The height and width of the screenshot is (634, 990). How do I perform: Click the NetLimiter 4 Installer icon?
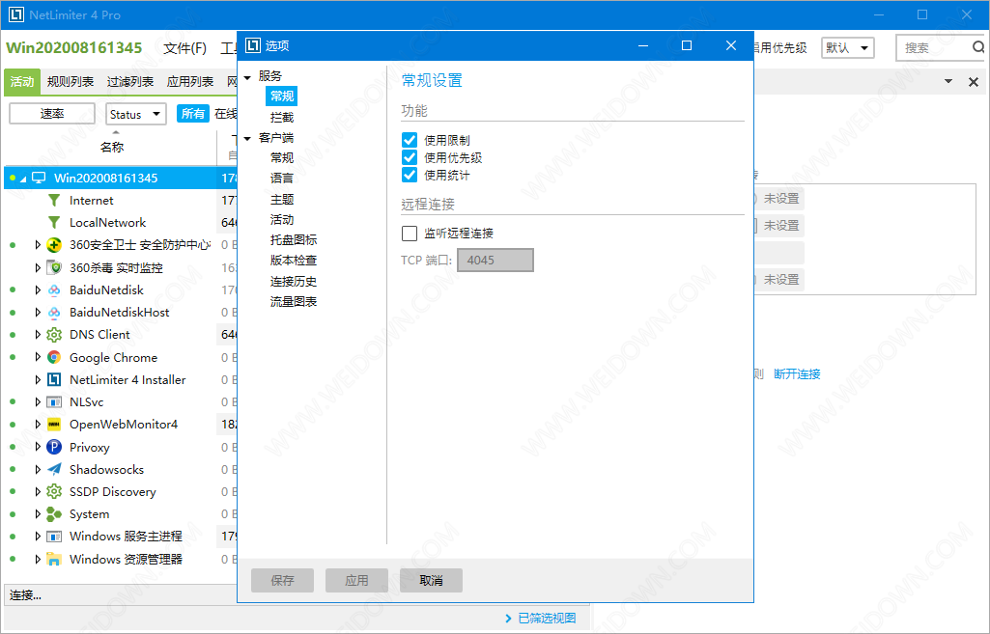click(x=54, y=380)
